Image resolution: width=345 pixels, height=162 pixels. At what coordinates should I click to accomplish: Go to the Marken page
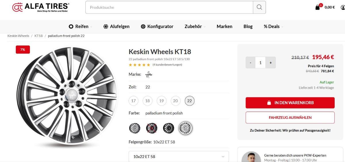225,27
